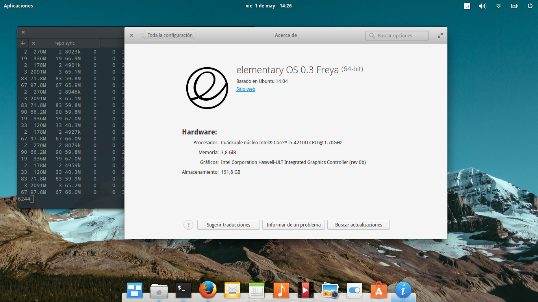The width and height of the screenshot is (538, 302).
Task: Select the repo sync terminal tab
Action: tap(65, 43)
